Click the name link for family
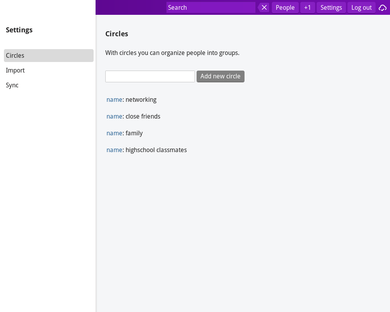 [114, 133]
